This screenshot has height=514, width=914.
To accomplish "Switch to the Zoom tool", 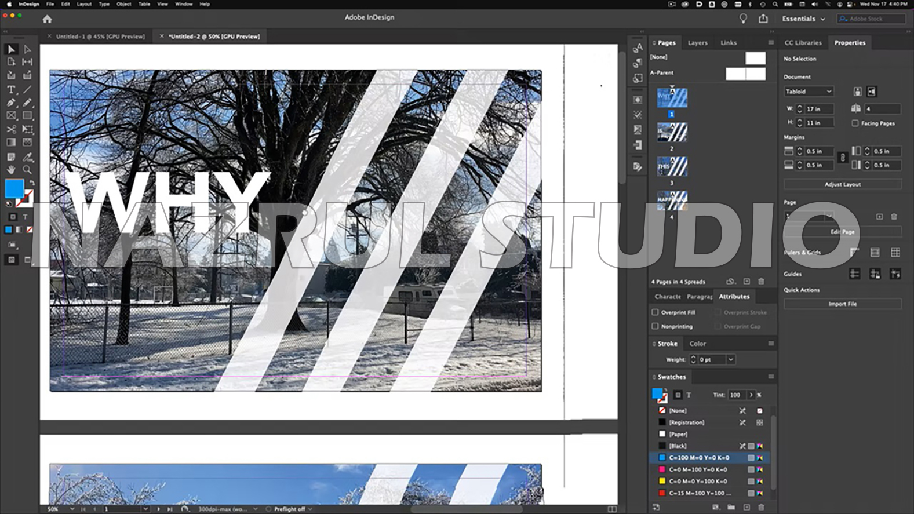I will pos(27,170).
